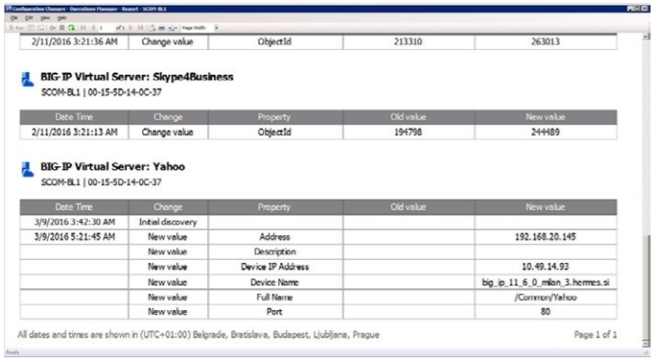Screen dimensions: 656x362
Task: Select the cell '2/11/2016 3:21:36 AM'
Action: [75, 42]
